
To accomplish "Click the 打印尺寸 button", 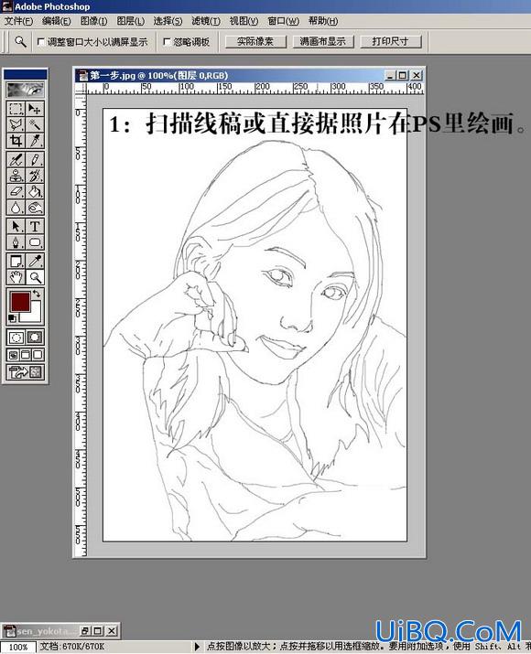I will [x=390, y=41].
